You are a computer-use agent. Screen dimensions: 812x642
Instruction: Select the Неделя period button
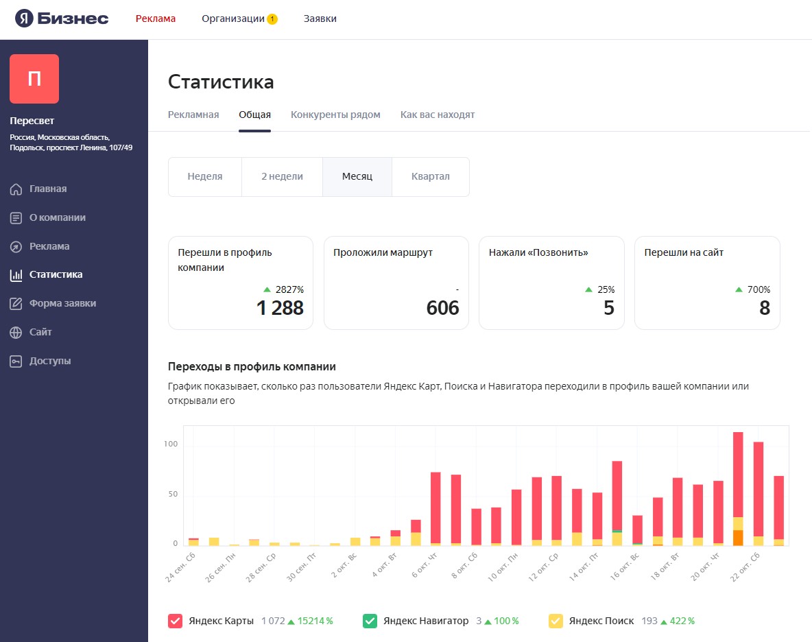(205, 176)
